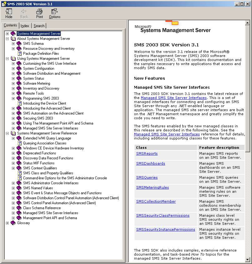Collapse the Using Systems Management Server node

pyautogui.click(x=7, y=59)
